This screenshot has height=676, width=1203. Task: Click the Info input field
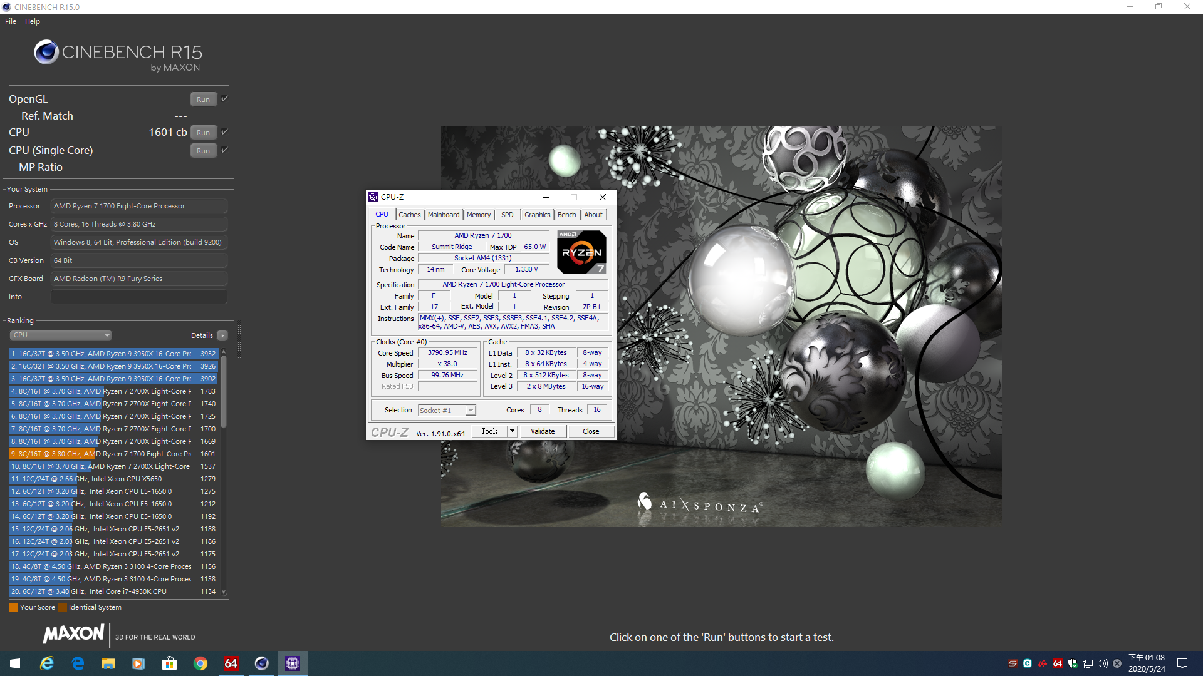(x=139, y=297)
